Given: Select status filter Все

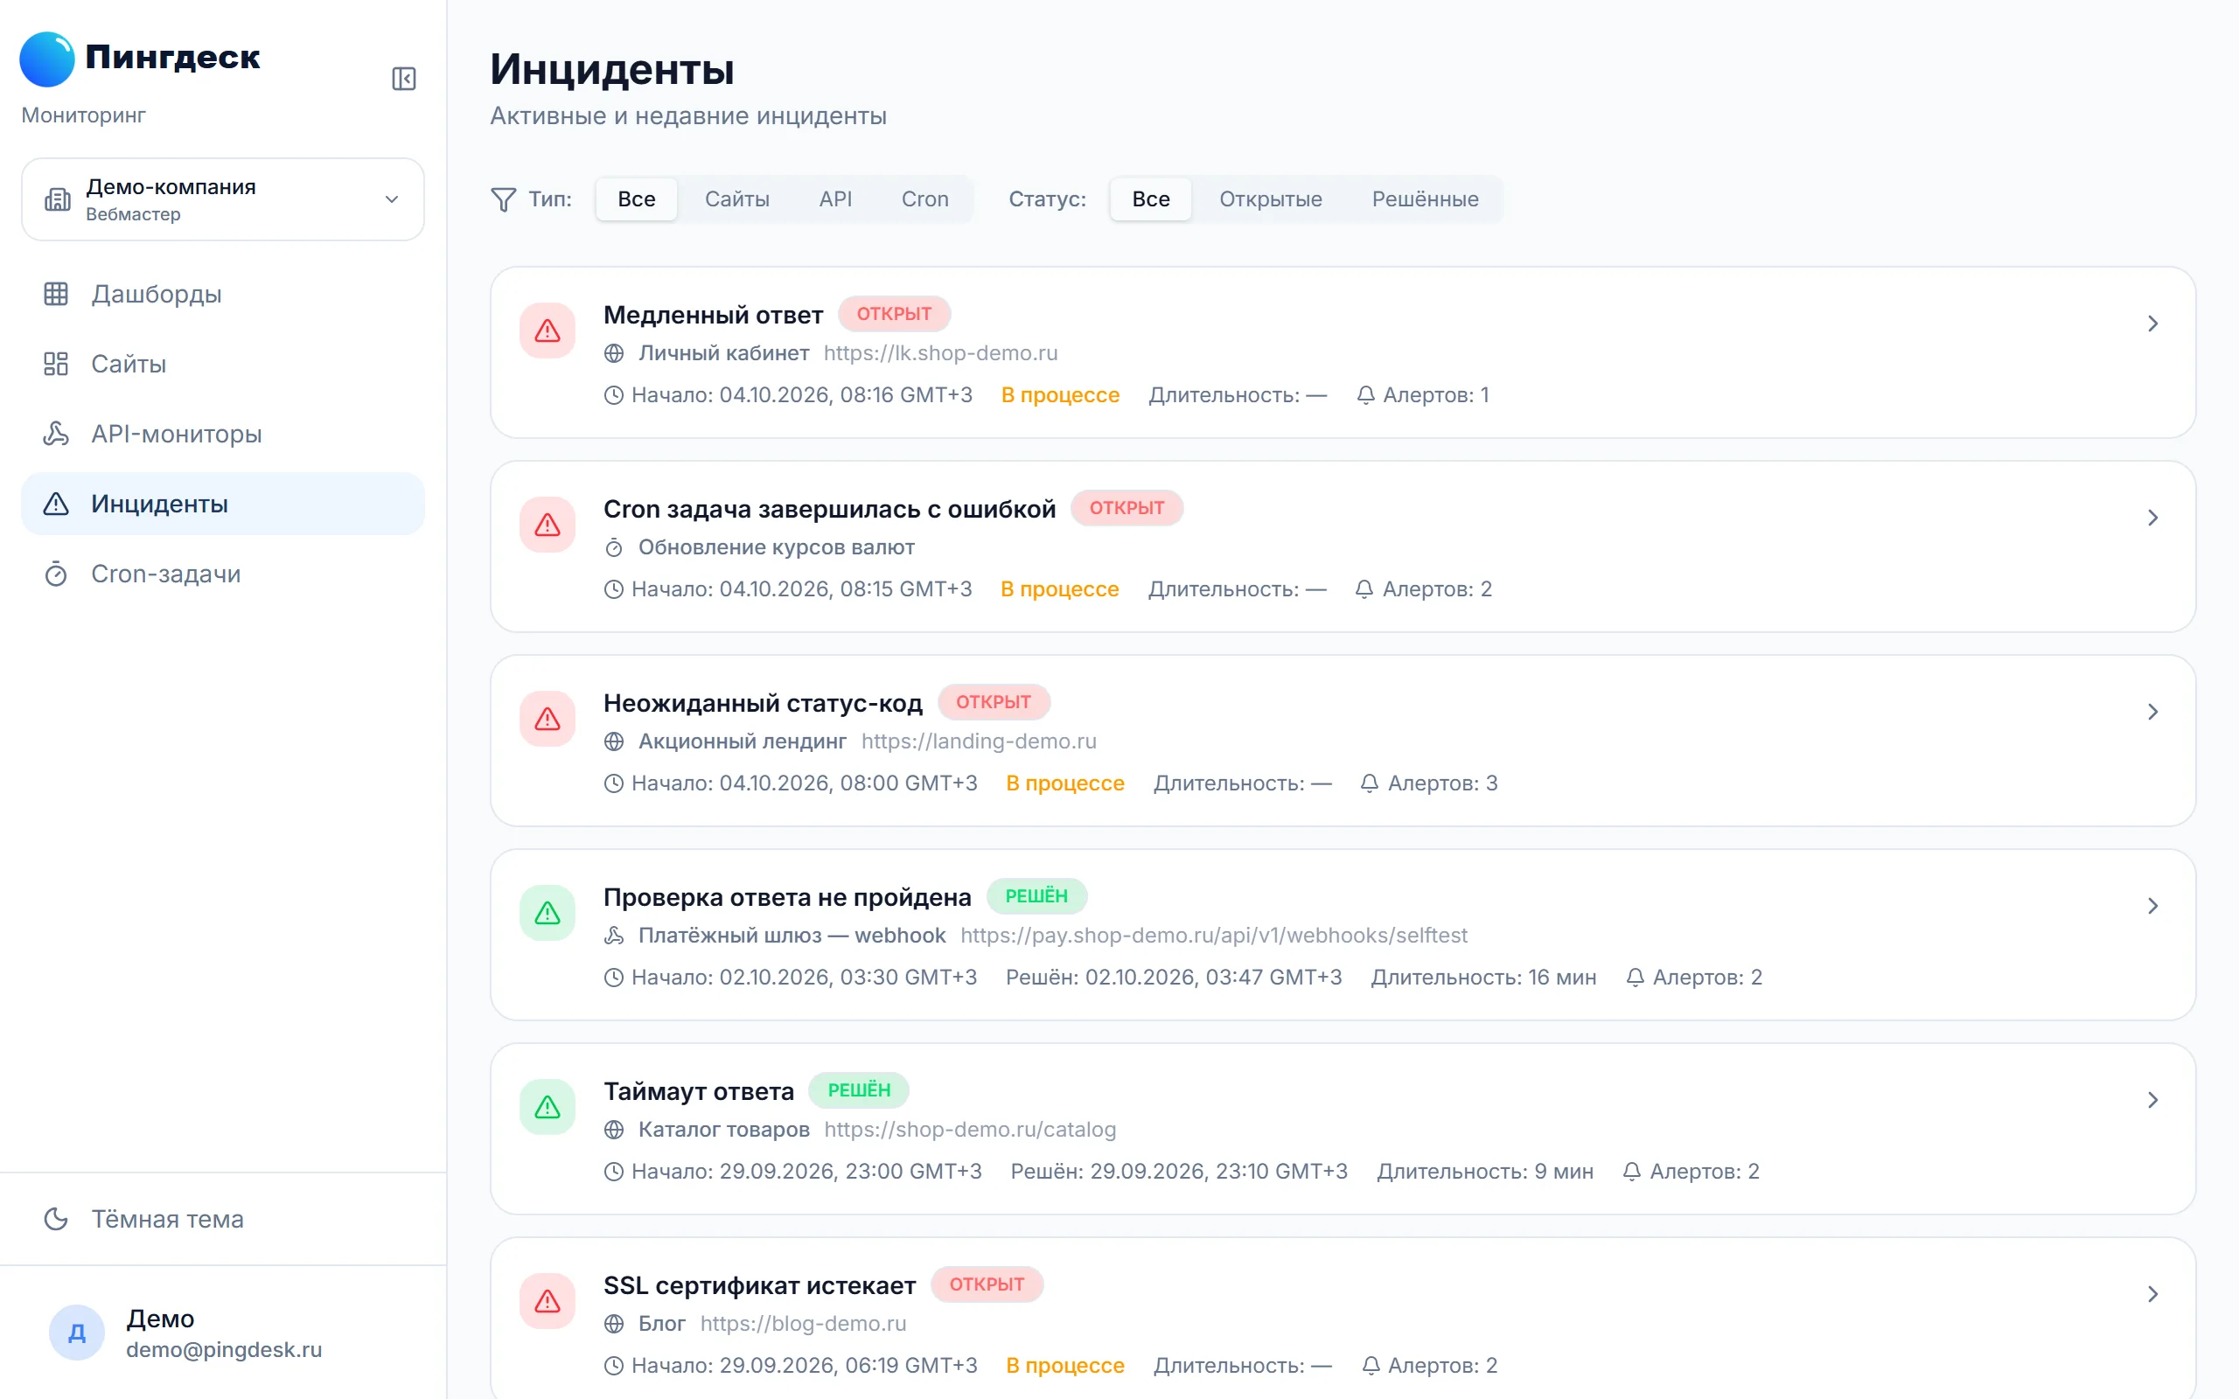Looking at the screenshot, I should click(1151, 199).
